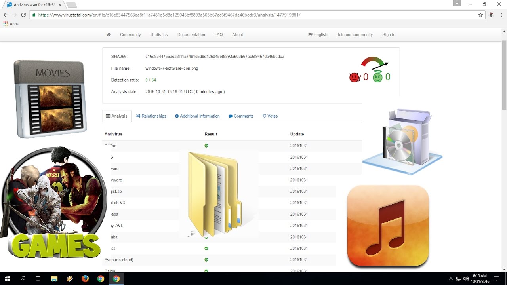Click the detection ratio 0 / 54
This screenshot has width=507, height=285.
coord(151,80)
